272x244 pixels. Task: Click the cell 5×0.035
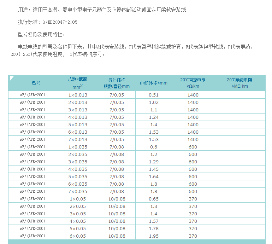pos(78,177)
